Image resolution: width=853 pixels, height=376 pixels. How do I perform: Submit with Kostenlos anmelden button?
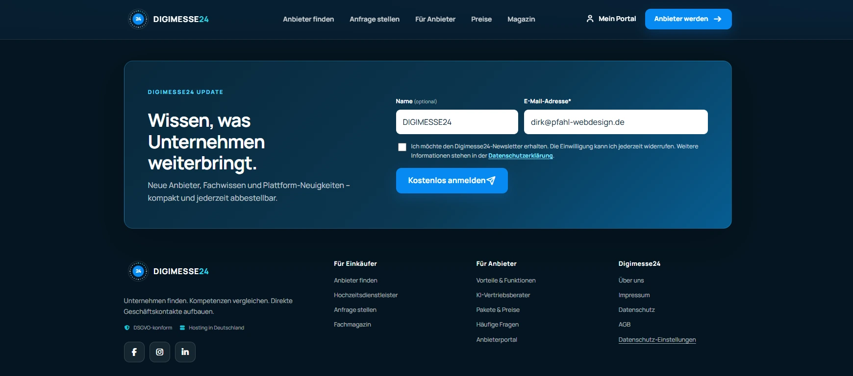tap(452, 181)
